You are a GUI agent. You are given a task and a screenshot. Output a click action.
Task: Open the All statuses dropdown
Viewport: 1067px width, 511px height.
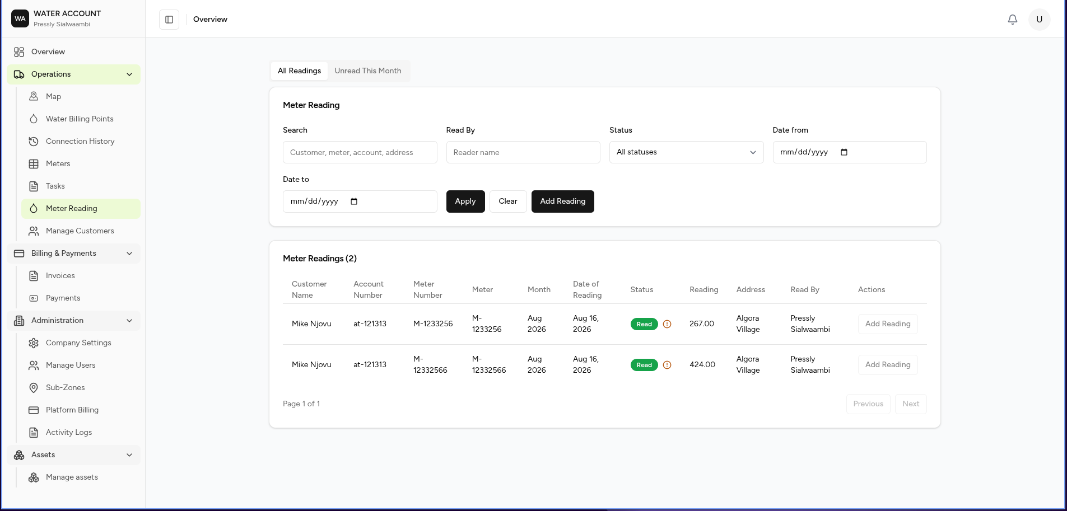coord(686,152)
